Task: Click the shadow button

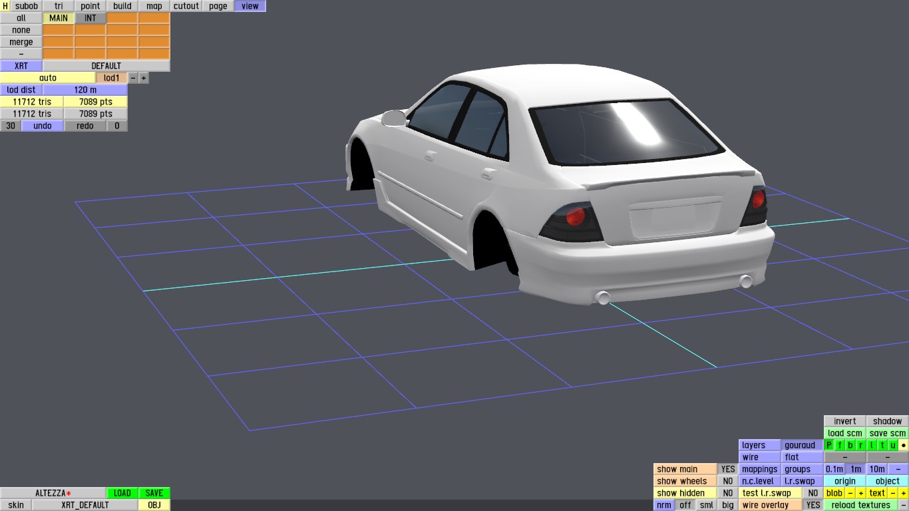Action: [x=888, y=421]
